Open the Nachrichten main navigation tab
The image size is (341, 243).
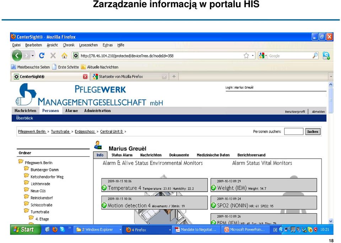pyautogui.click(x=26, y=111)
